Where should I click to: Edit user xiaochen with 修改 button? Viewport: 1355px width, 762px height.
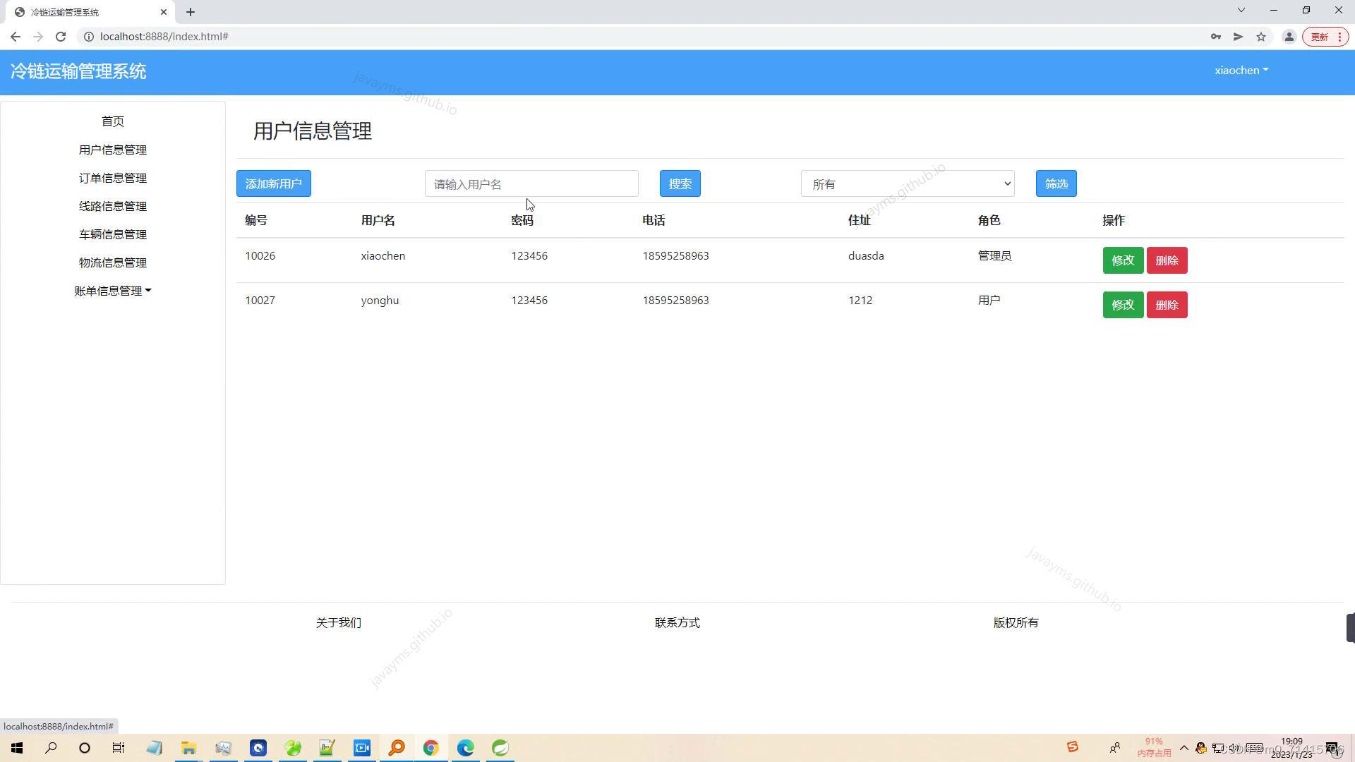(1123, 260)
